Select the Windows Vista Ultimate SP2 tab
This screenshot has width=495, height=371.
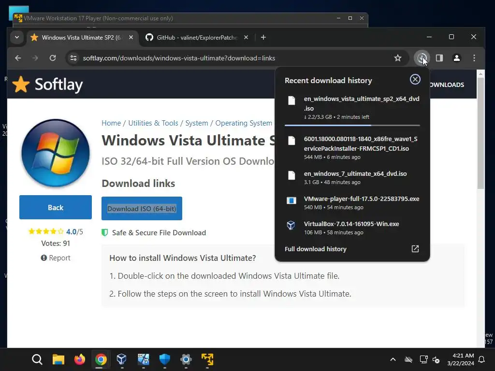click(x=82, y=38)
